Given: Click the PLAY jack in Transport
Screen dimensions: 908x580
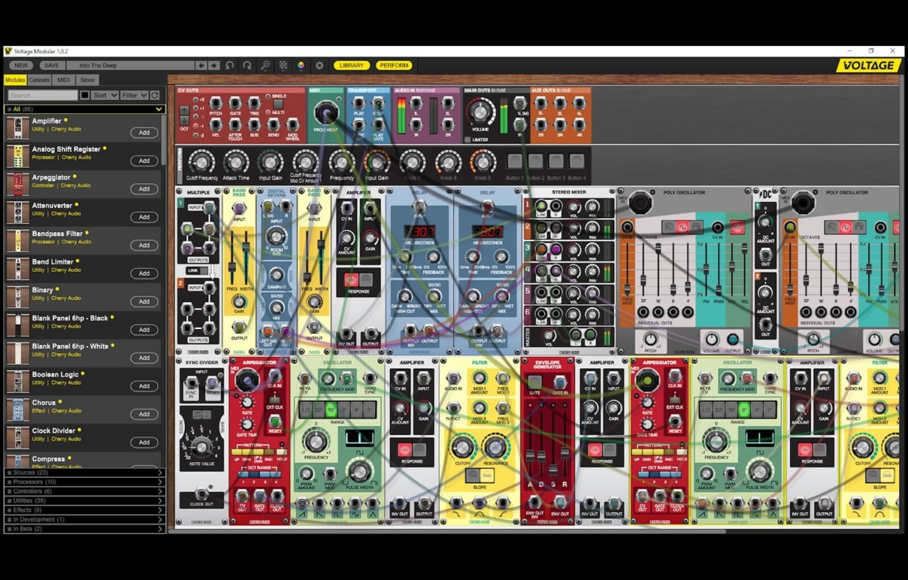Looking at the screenshot, I should 358,103.
